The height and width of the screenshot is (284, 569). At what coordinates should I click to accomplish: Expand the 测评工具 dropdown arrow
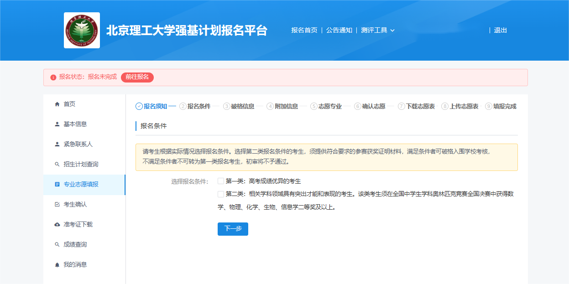(x=392, y=31)
